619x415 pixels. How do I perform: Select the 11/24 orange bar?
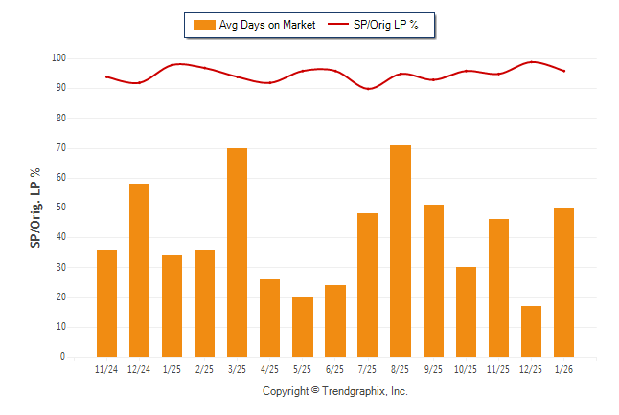(x=106, y=303)
